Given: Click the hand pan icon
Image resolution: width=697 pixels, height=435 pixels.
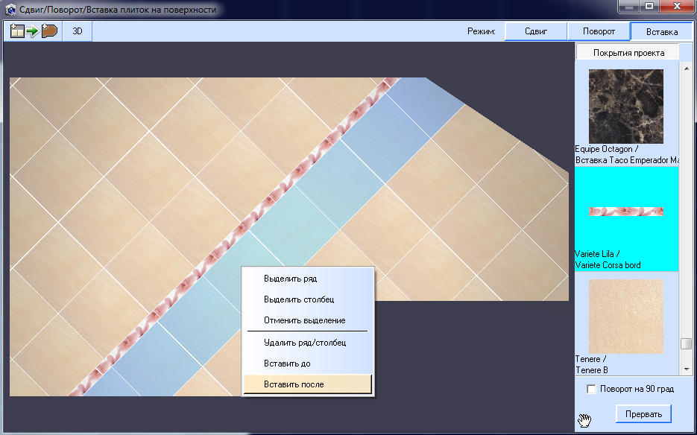Looking at the screenshot, I should click(x=584, y=420).
